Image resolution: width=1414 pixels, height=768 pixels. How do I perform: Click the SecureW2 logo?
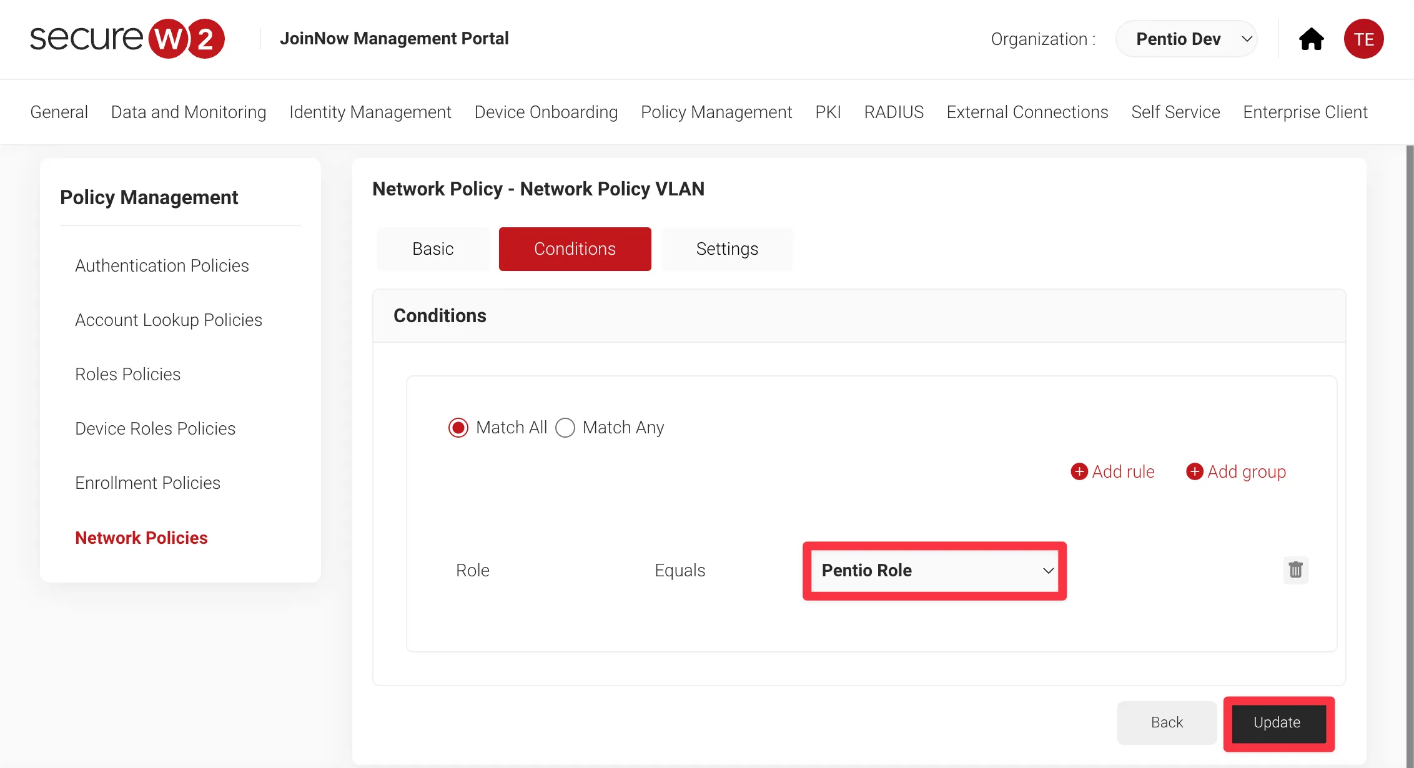point(127,39)
